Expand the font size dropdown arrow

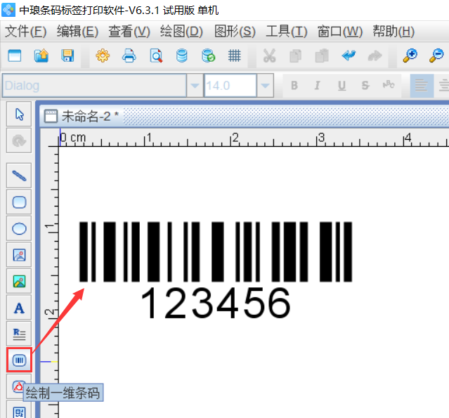[265, 85]
